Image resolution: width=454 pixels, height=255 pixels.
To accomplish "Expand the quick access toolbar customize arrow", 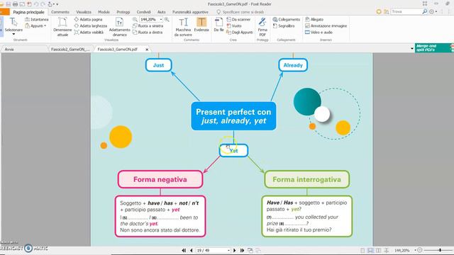I will pyautogui.click(x=57, y=4).
